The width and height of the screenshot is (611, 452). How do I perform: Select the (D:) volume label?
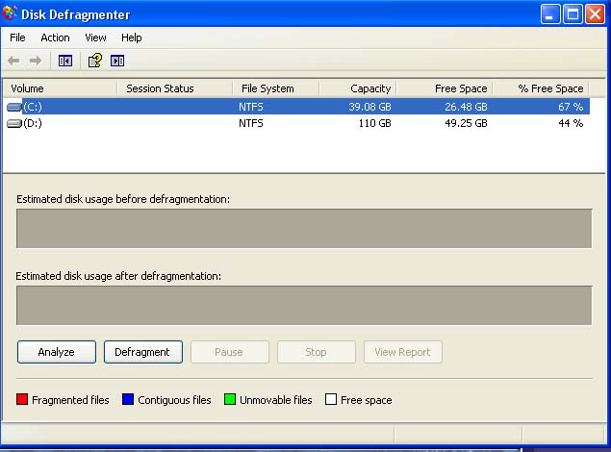click(x=33, y=123)
